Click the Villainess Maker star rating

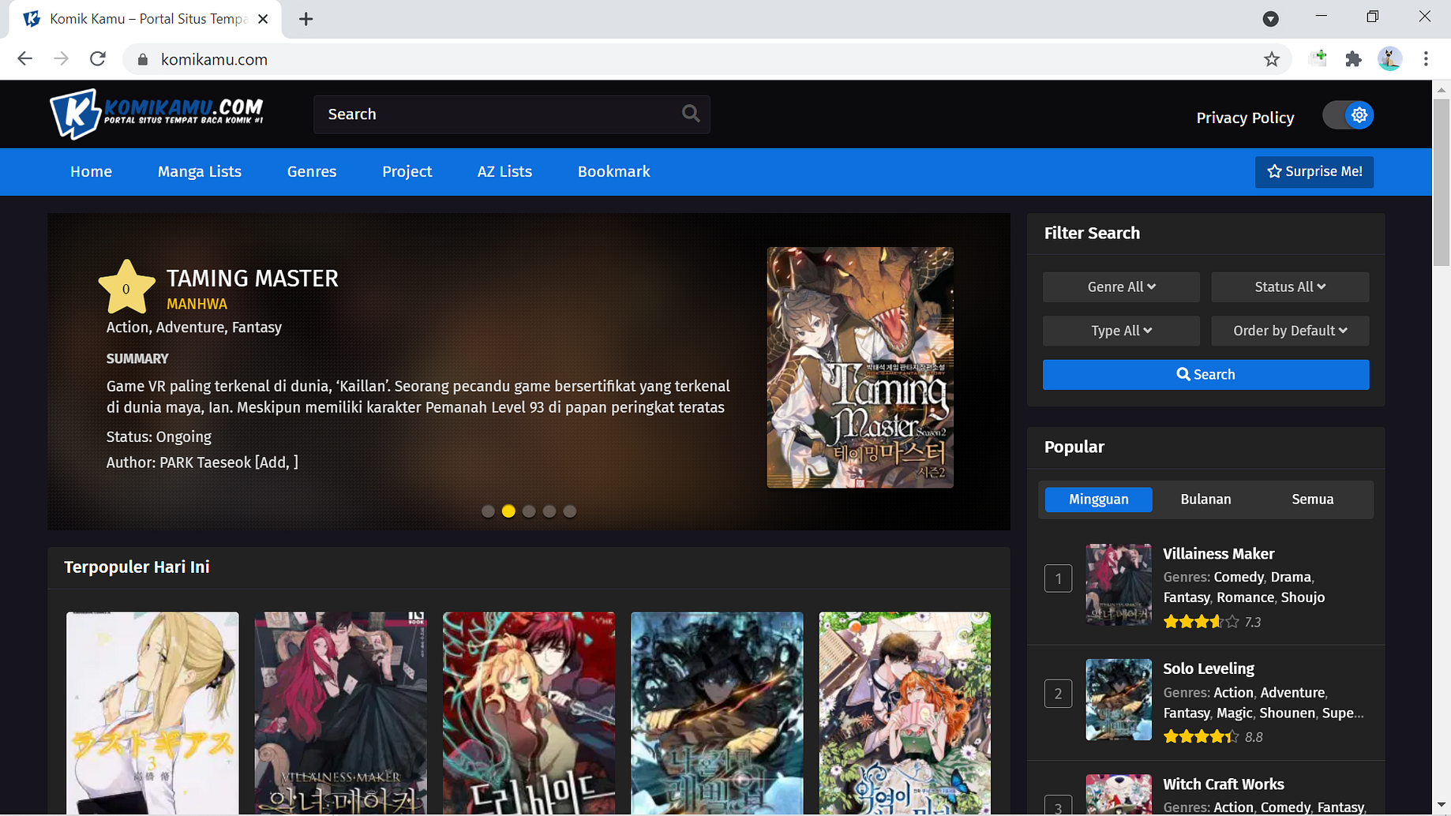pos(1201,622)
